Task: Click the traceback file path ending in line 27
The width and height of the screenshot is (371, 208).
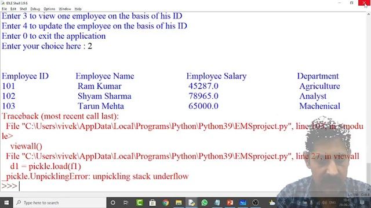Action: (x=183, y=156)
